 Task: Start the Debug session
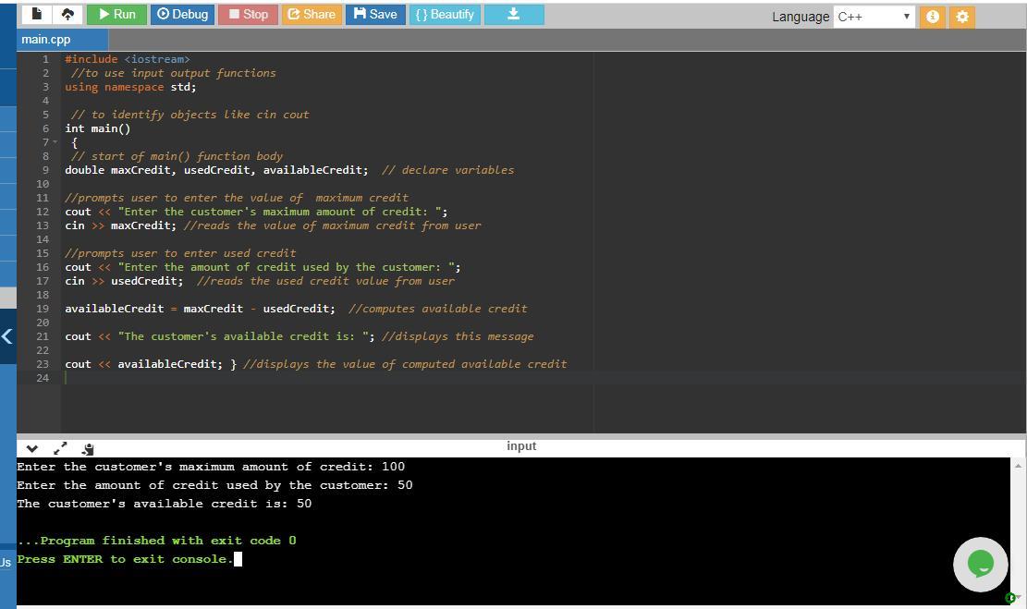pos(182,14)
